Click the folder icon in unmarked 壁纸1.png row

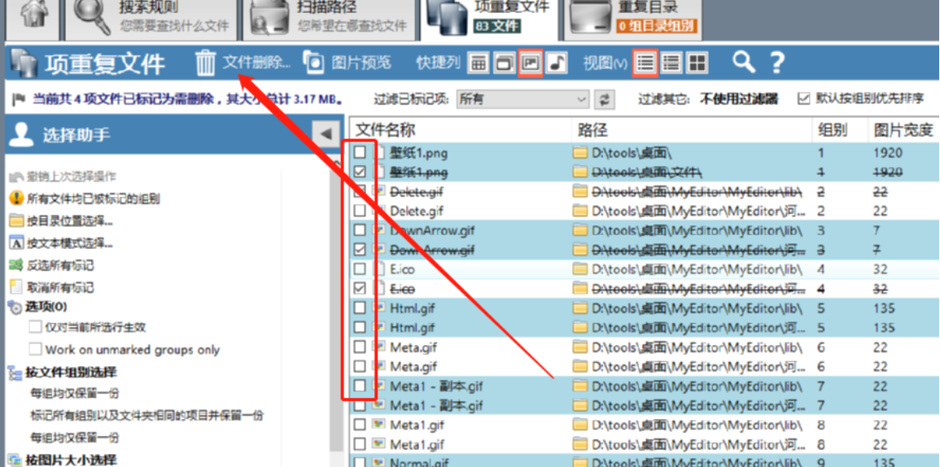(x=579, y=153)
